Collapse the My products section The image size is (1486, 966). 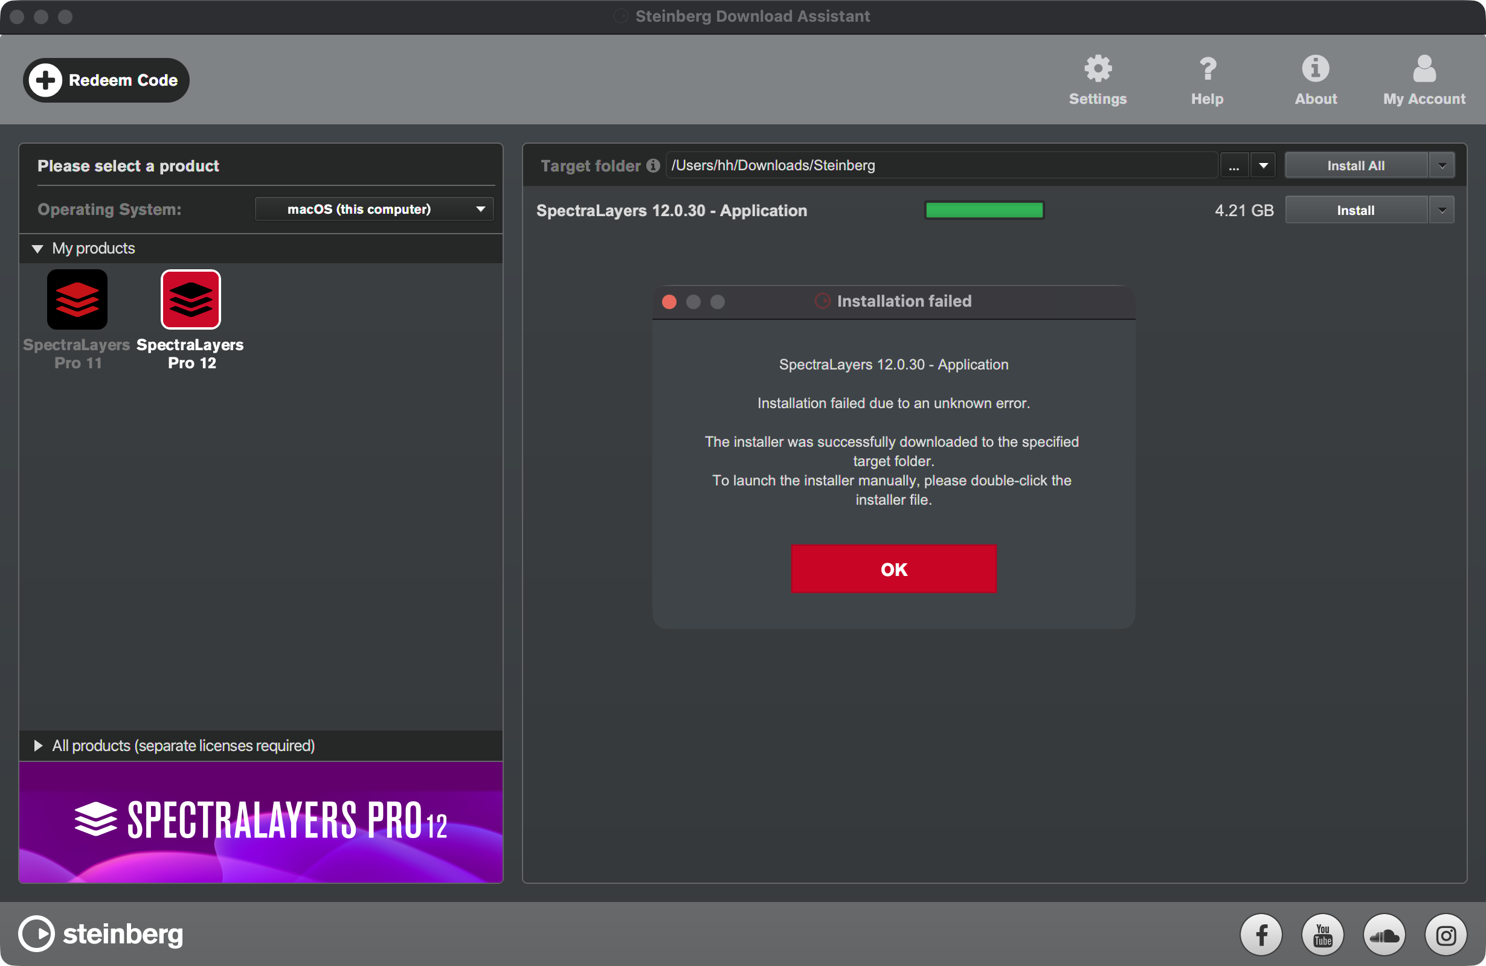coord(37,248)
